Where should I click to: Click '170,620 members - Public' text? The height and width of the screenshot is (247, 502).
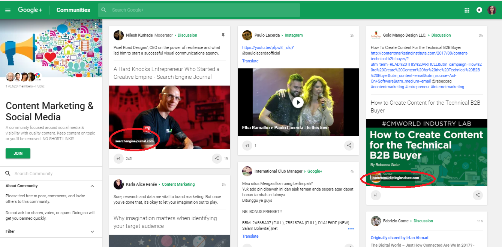pyautogui.click(x=25, y=86)
